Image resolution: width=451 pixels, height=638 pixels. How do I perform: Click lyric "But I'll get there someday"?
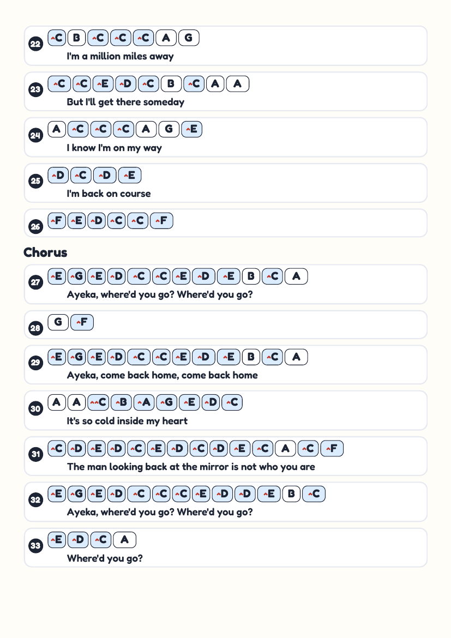tap(125, 102)
